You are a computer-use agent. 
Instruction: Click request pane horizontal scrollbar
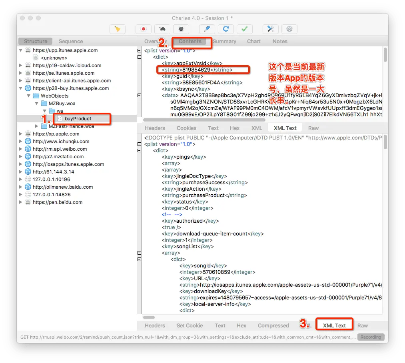tap(204, 120)
